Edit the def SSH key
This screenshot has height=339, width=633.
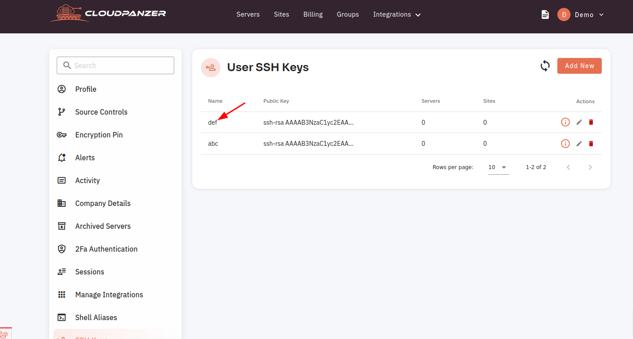point(579,122)
